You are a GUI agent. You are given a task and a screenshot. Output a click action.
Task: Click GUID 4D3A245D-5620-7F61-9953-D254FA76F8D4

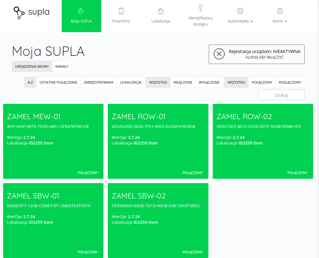(153, 126)
